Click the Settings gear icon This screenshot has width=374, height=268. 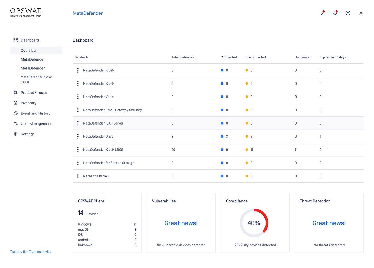tap(15, 134)
